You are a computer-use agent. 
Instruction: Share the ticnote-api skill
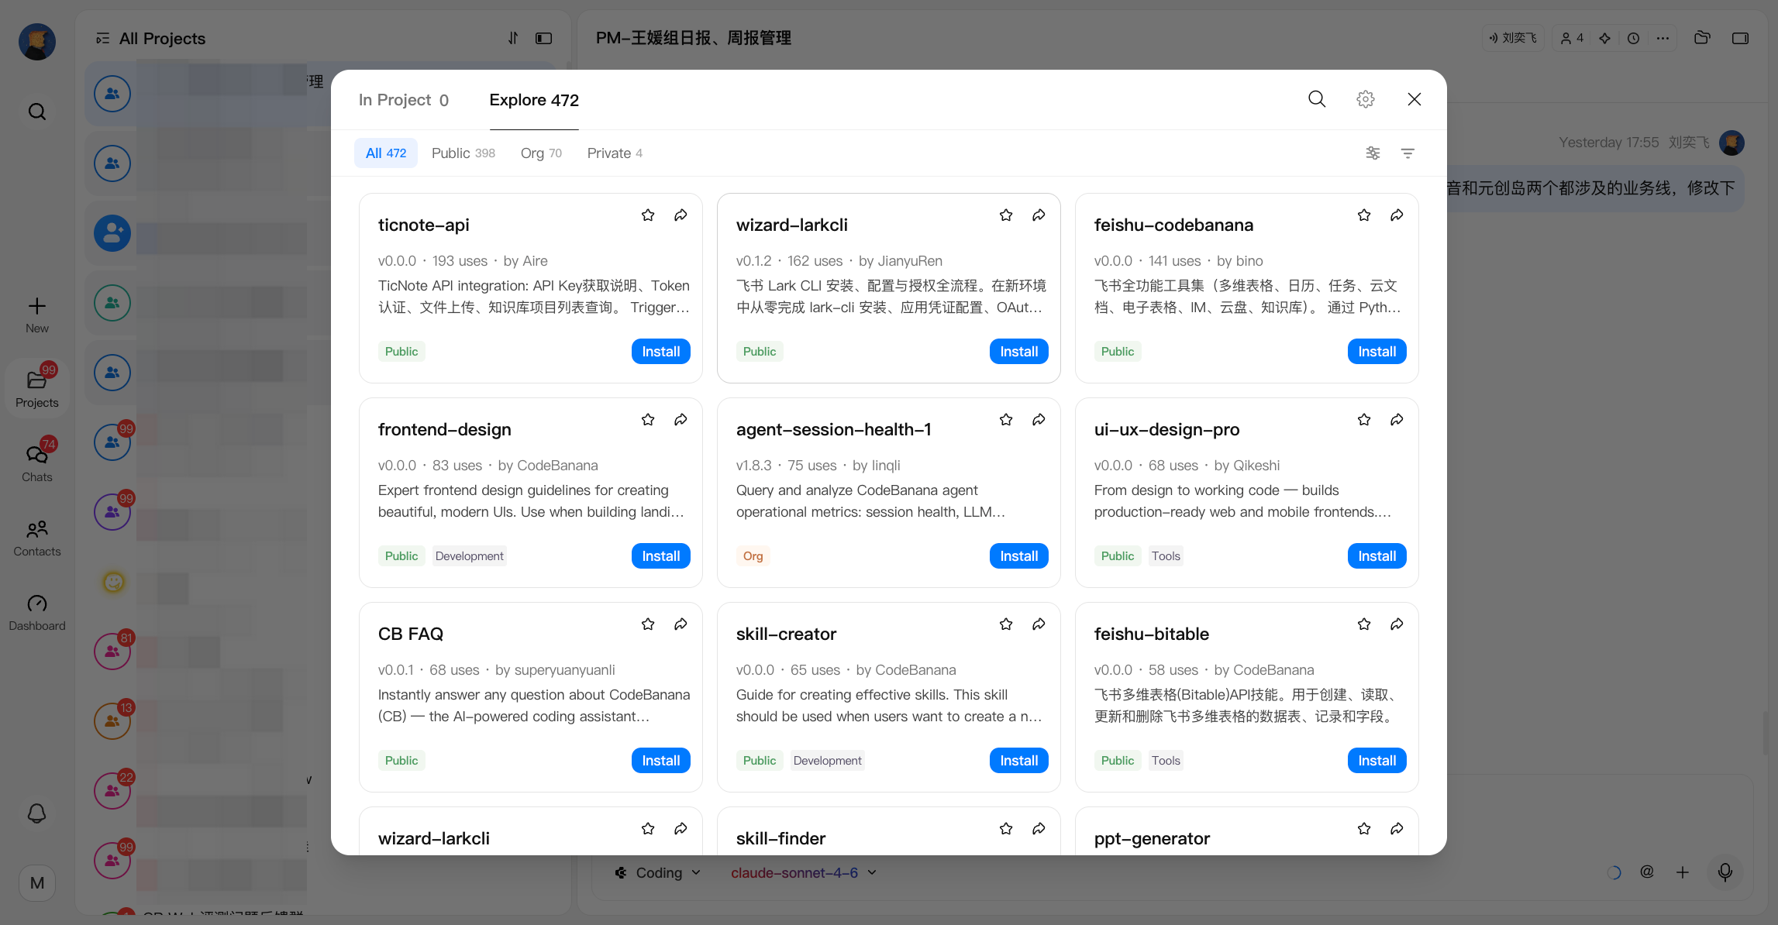click(681, 215)
